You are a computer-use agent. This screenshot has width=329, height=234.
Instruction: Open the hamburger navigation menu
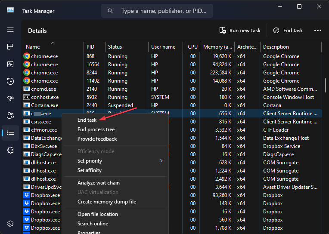(10, 30)
